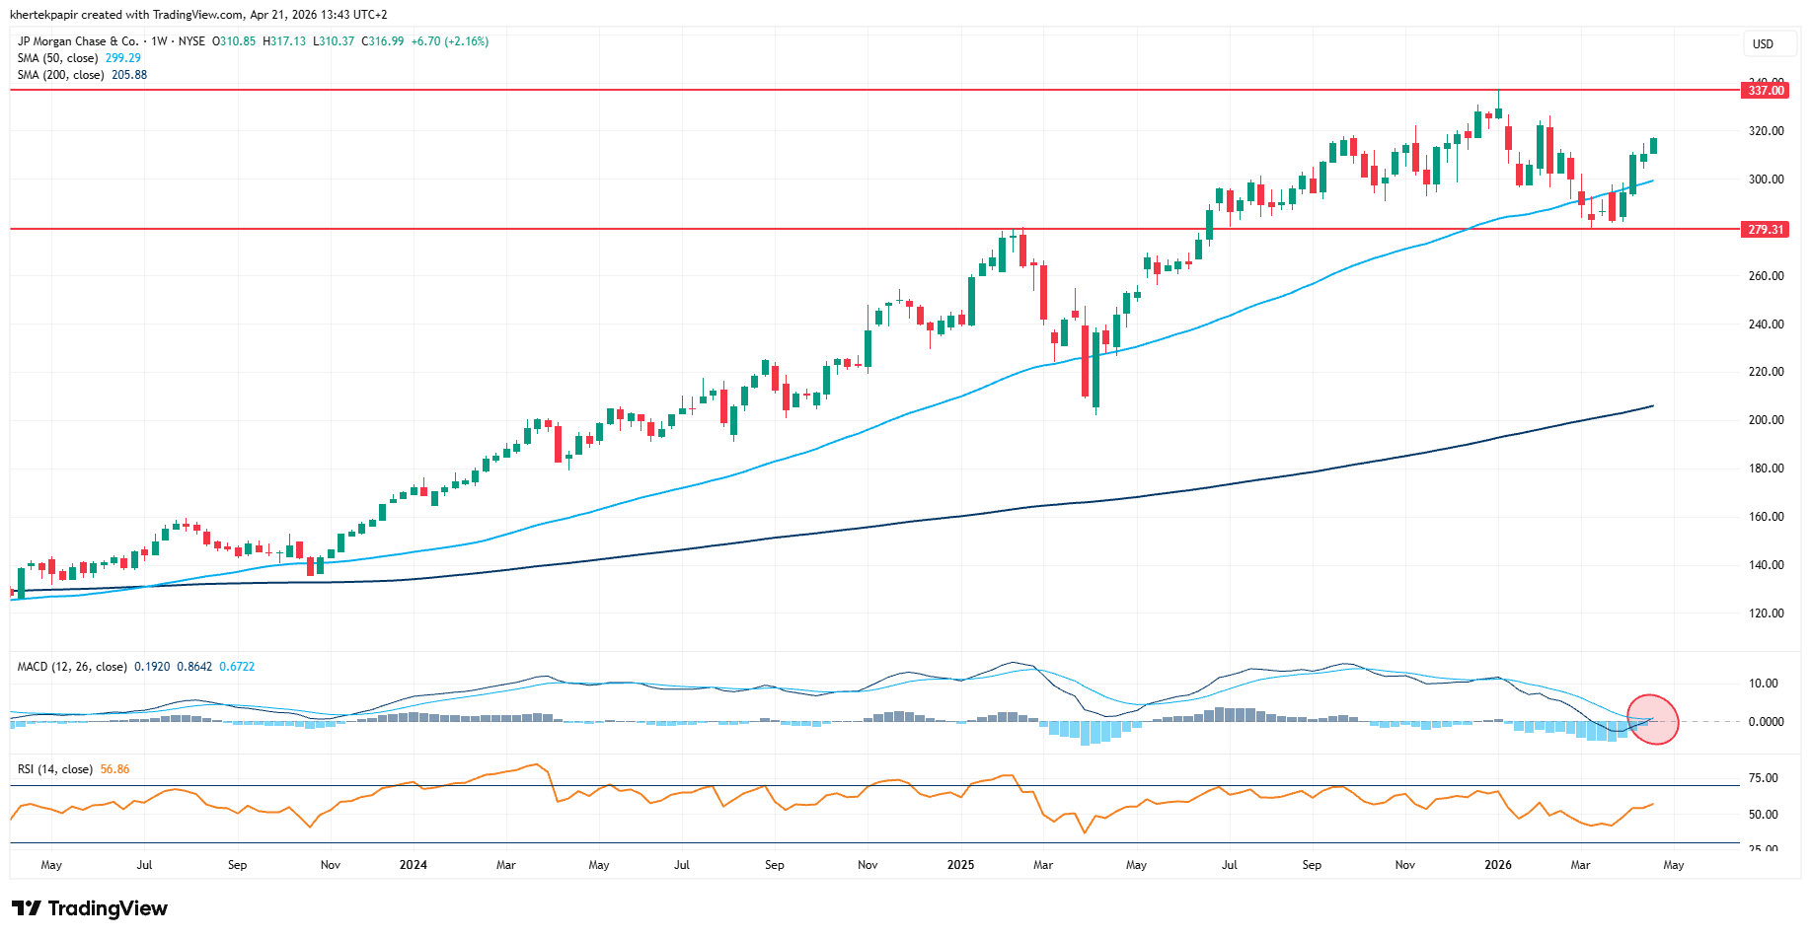Click the RSI value 56.86 in the legend
This screenshot has width=1811, height=938.
(x=114, y=769)
